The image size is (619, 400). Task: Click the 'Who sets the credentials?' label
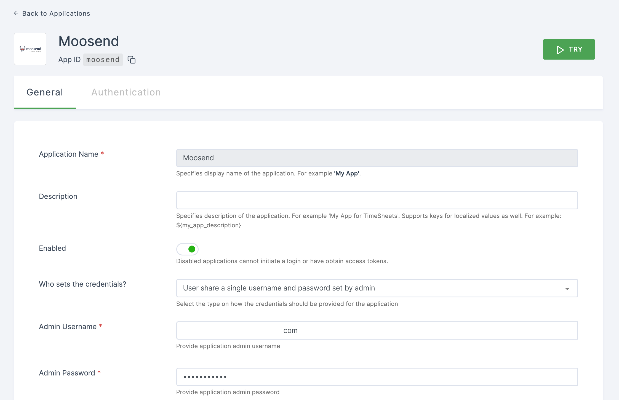(x=82, y=284)
